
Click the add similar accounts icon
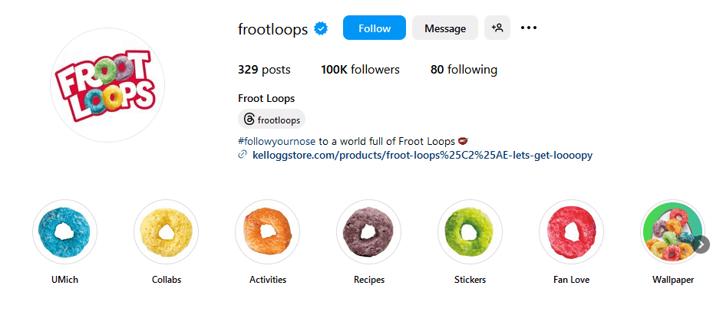point(497,28)
